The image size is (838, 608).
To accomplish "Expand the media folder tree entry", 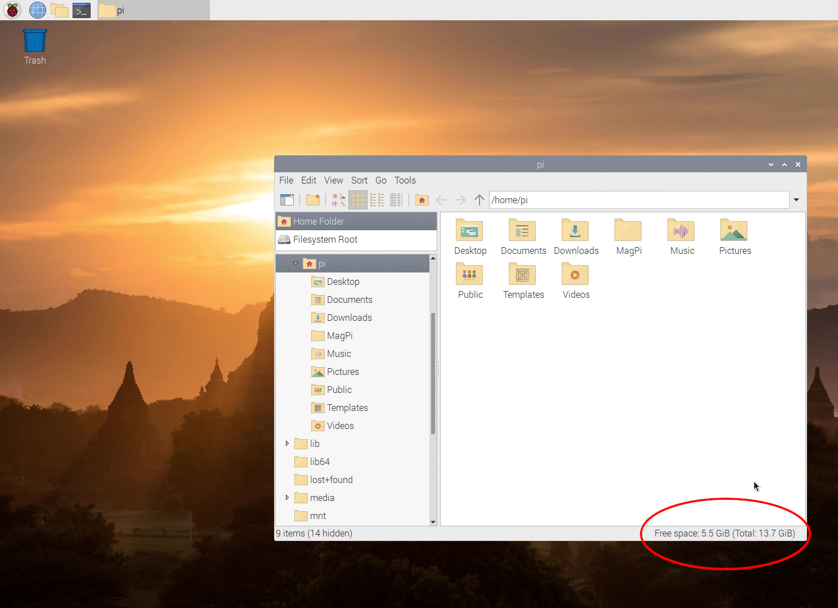I will 287,498.
